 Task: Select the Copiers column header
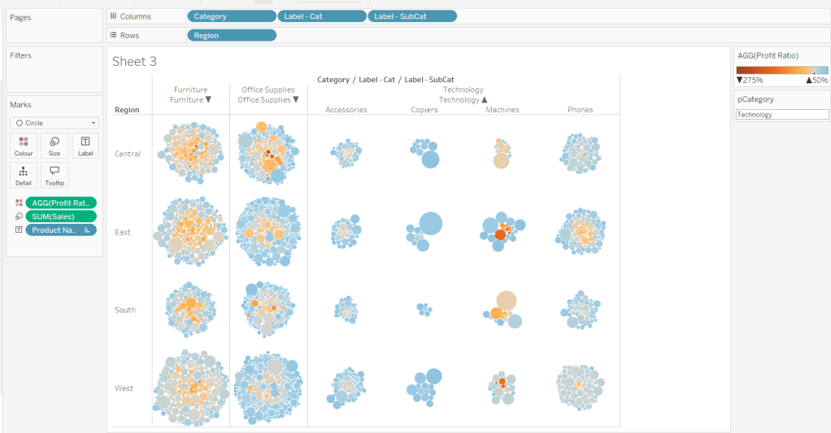(x=424, y=110)
